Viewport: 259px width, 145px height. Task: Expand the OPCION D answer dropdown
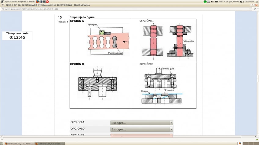tap(142, 129)
